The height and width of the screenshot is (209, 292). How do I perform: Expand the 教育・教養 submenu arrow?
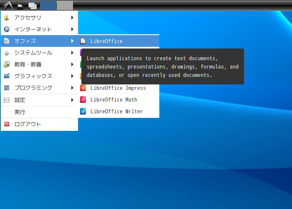(x=73, y=64)
